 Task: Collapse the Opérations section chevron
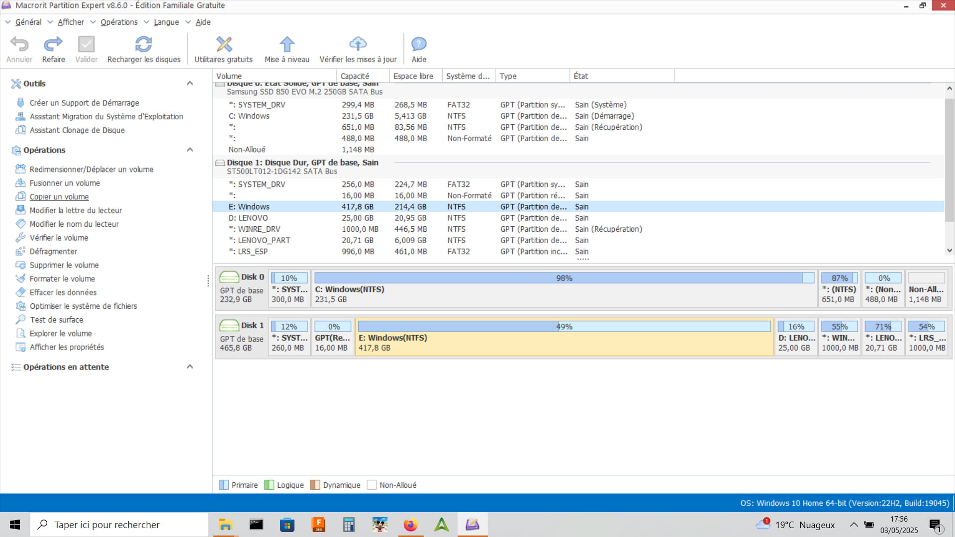coord(190,150)
